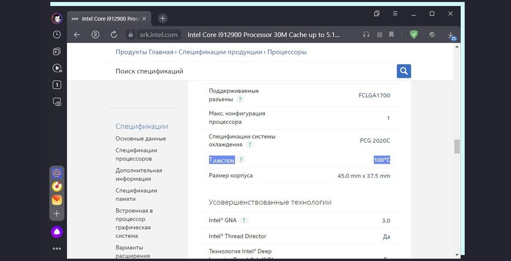Jump to Встроенная в процессор графическая система
This screenshot has height=261, width=511.
coord(135,223)
